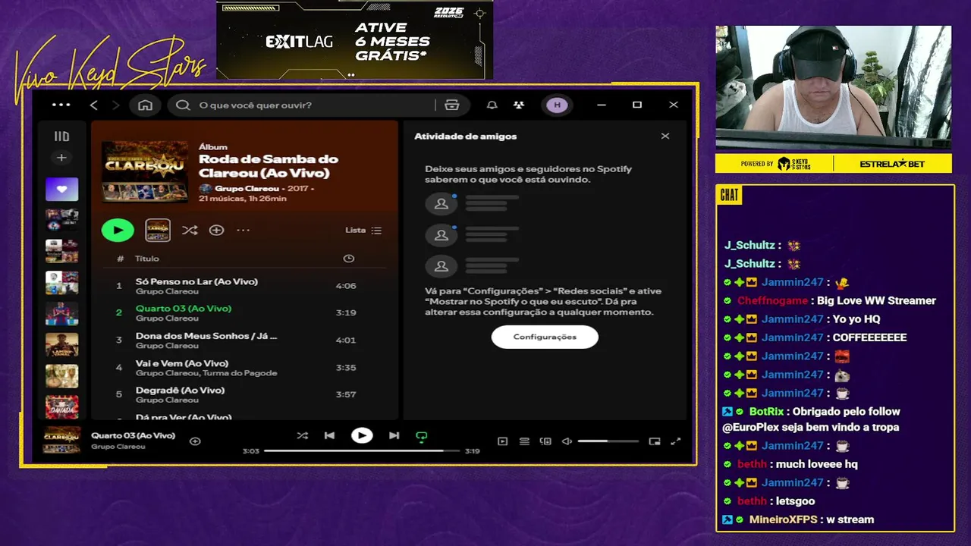Enable shuffle for the album

click(x=190, y=230)
